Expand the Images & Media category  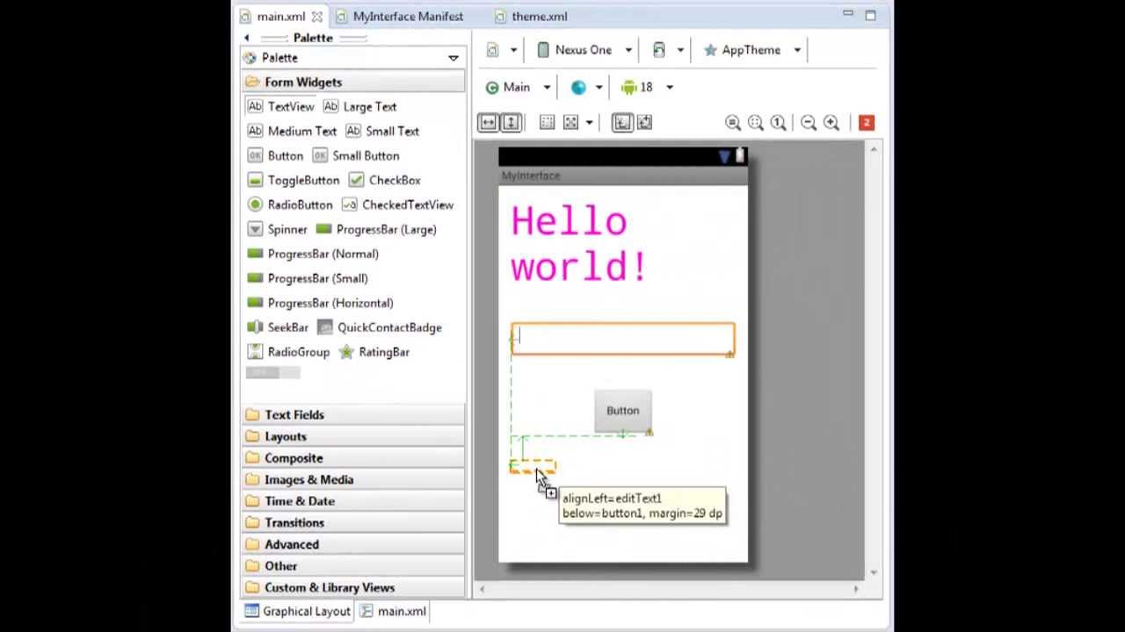353,479
